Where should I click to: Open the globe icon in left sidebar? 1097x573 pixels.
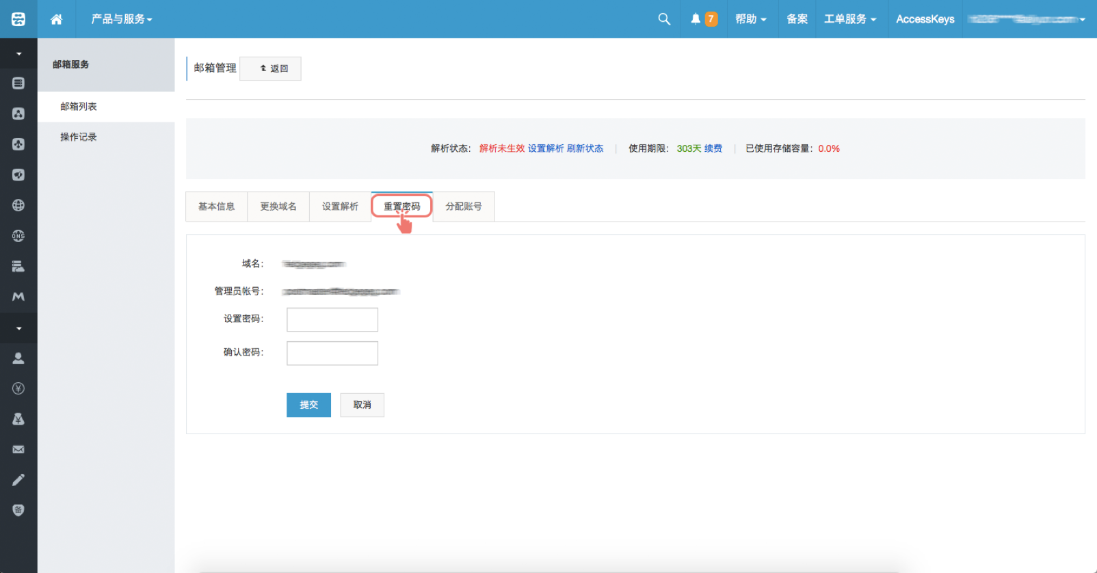tap(18, 205)
